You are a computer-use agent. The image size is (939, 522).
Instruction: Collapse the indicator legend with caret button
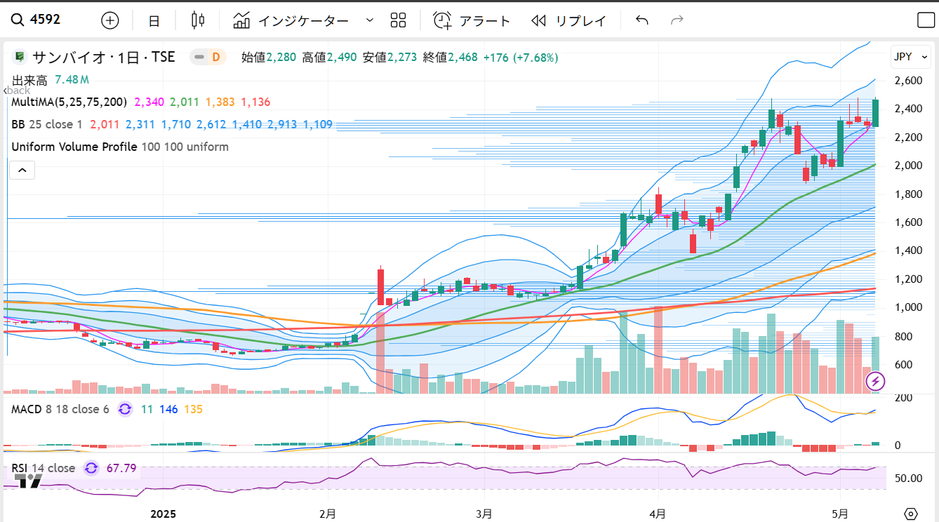click(22, 170)
